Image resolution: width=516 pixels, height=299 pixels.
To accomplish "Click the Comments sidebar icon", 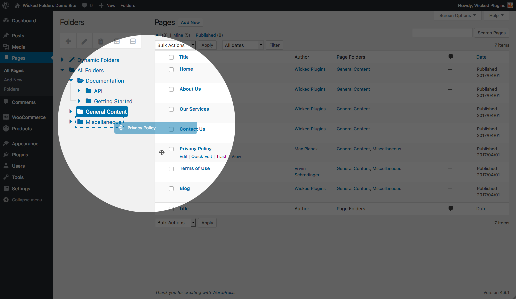I will click(x=6, y=102).
